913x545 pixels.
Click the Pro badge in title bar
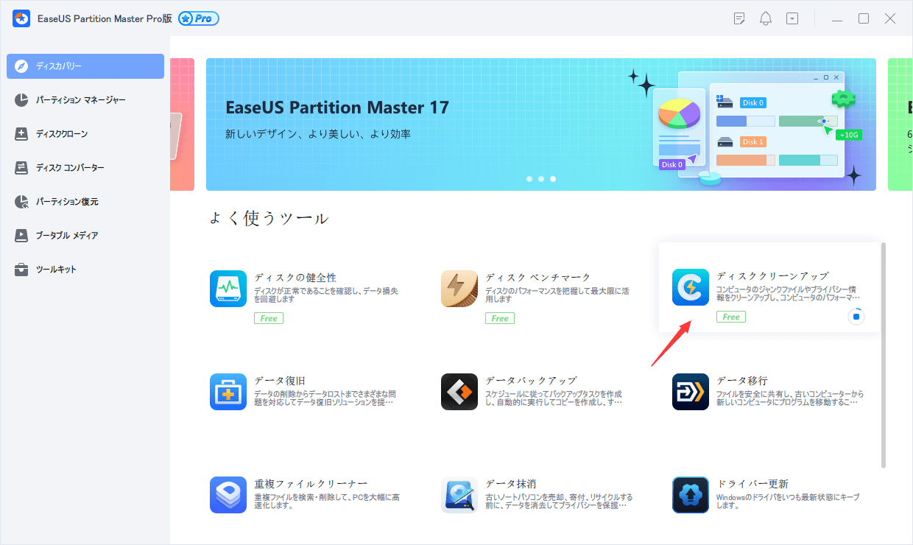pyautogui.click(x=198, y=18)
